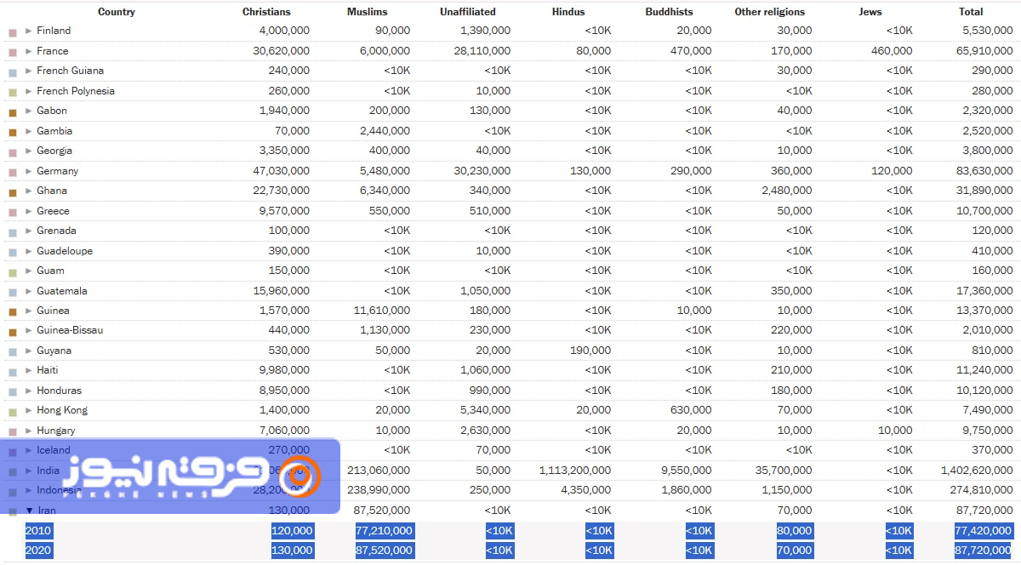Expand the Finland row arrow
This screenshot has width=1021, height=565.
(29, 31)
